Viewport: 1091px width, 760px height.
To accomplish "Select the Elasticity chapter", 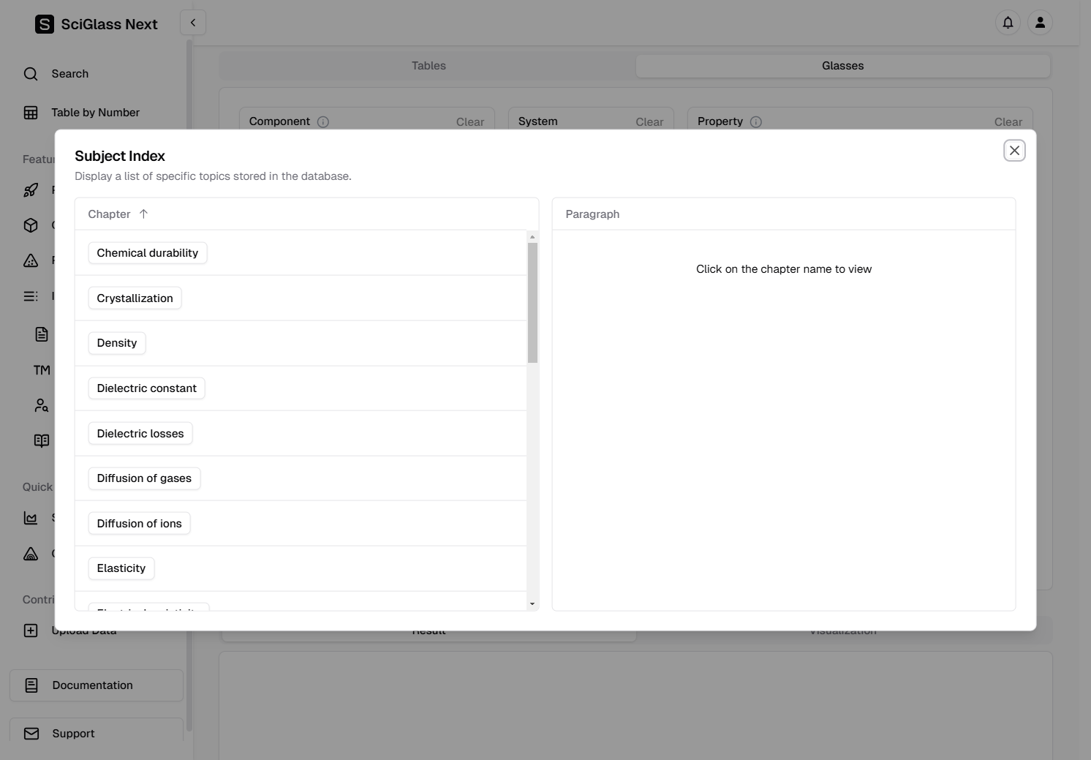I will 121,568.
